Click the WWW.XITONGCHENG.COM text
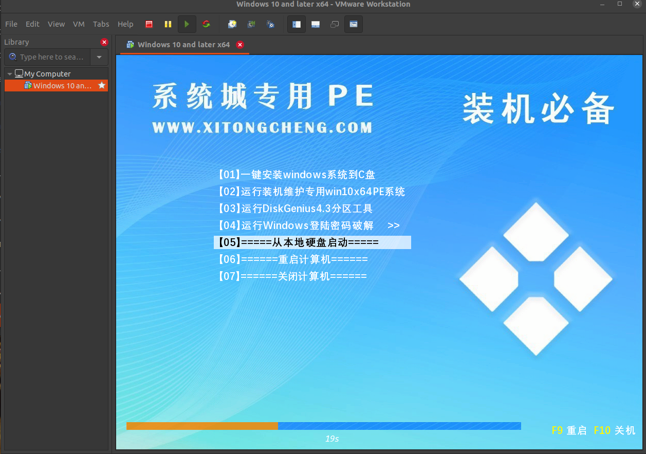The height and width of the screenshot is (454, 646). coord(262,127)
